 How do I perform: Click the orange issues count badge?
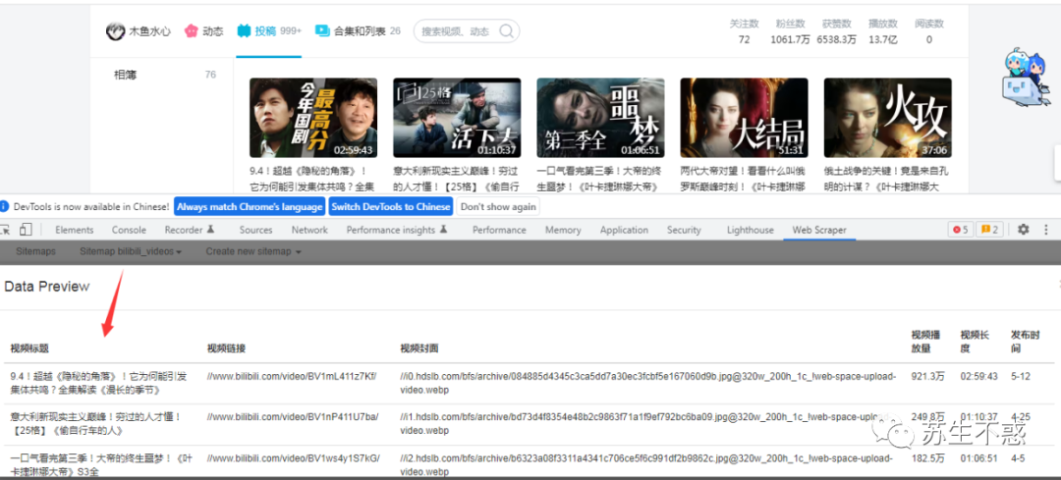(x=988, y=230)
